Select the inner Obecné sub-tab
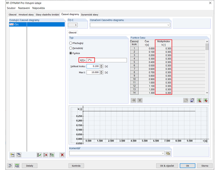 pyautogui.click(x=73, y=33)
